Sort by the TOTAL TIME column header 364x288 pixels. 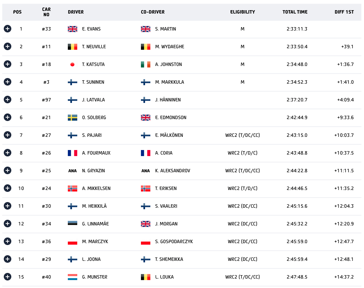(295, 12)
